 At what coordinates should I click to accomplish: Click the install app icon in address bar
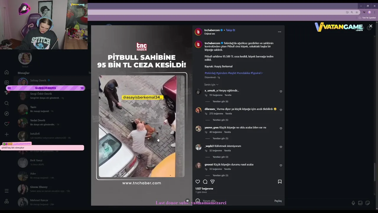point(347,12)
